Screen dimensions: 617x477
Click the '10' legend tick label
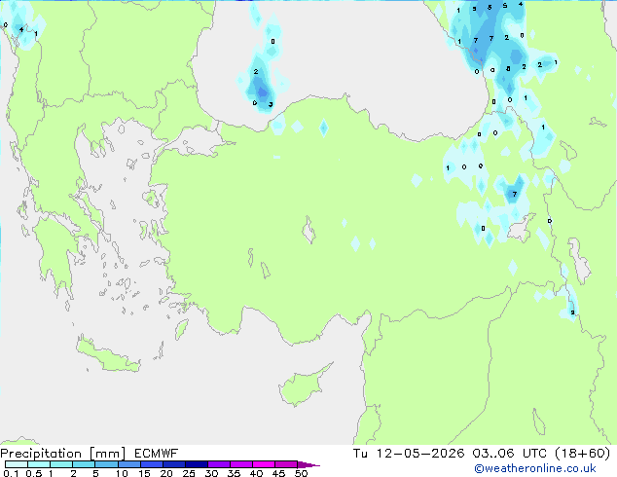click(x=122, y=473)
